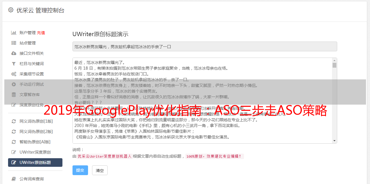
Task: Click the 清空 button
Action: click(100, 170)
